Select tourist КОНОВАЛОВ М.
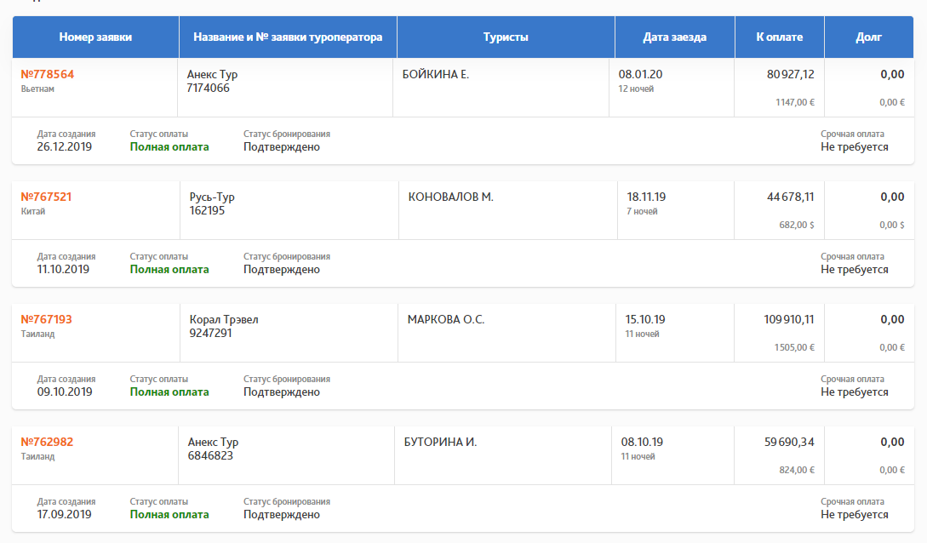 (x=450, y=197)
